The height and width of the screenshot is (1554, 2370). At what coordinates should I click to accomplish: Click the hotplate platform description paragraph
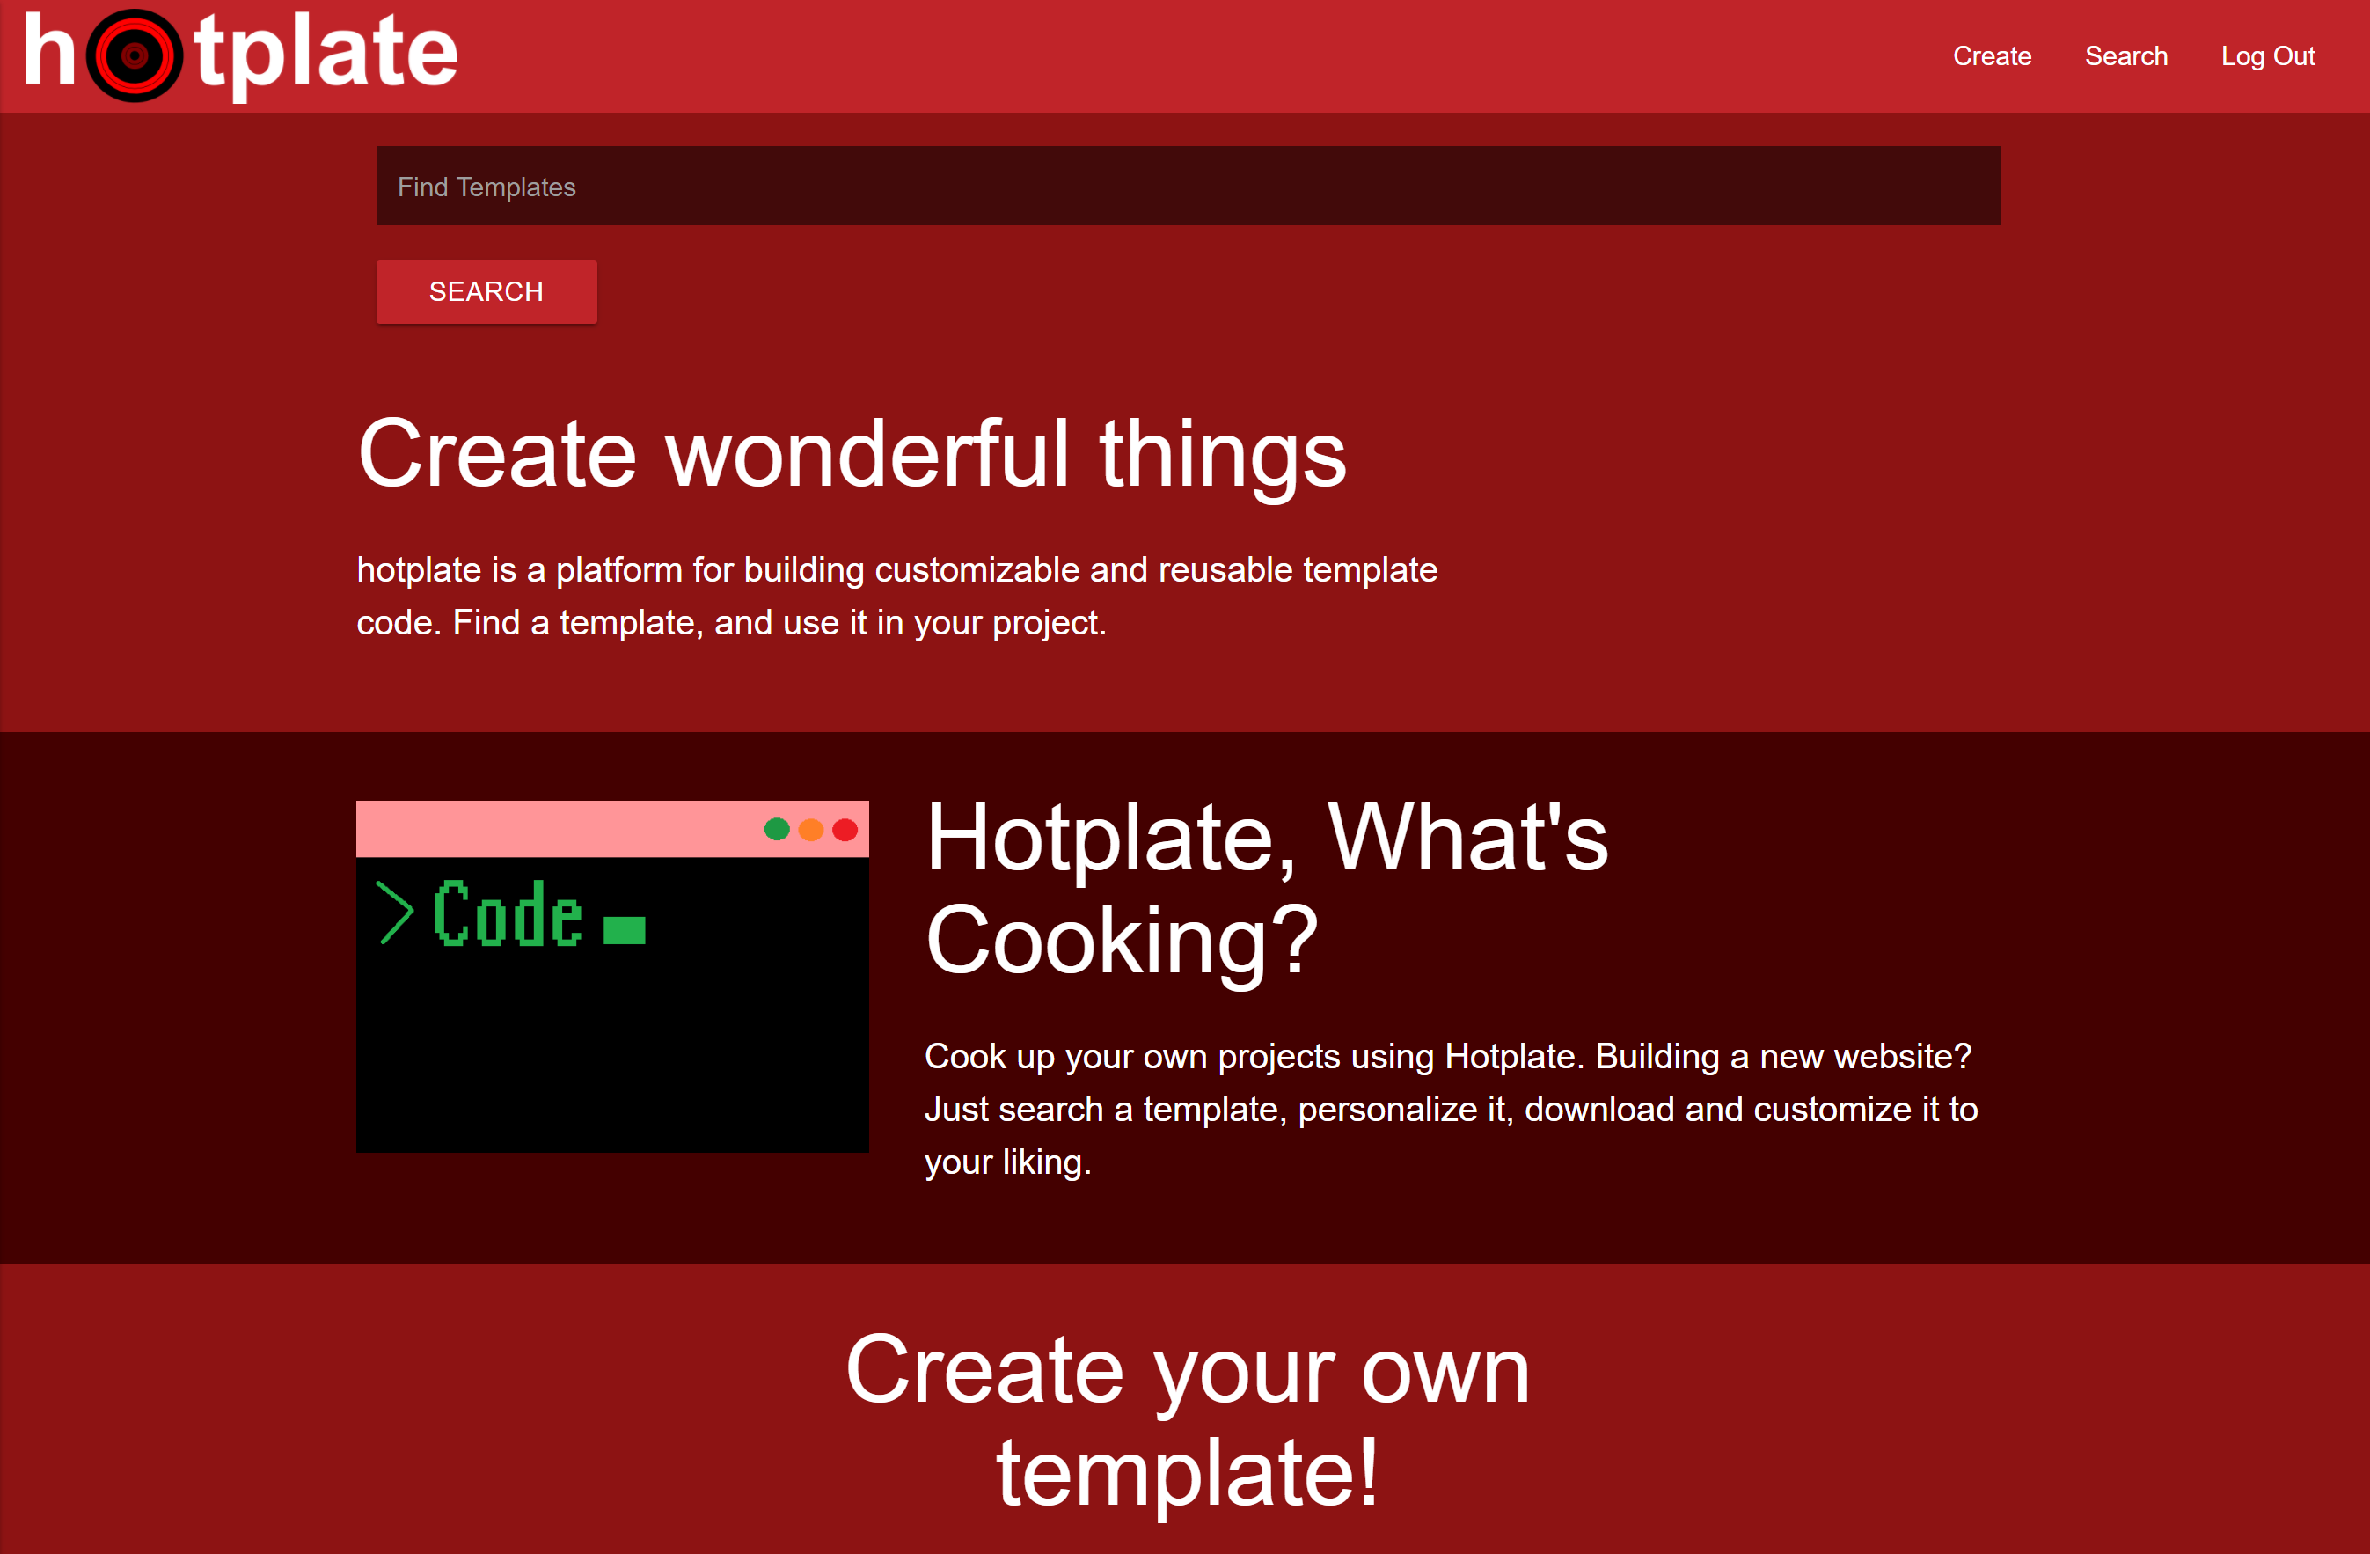(896, 596)
